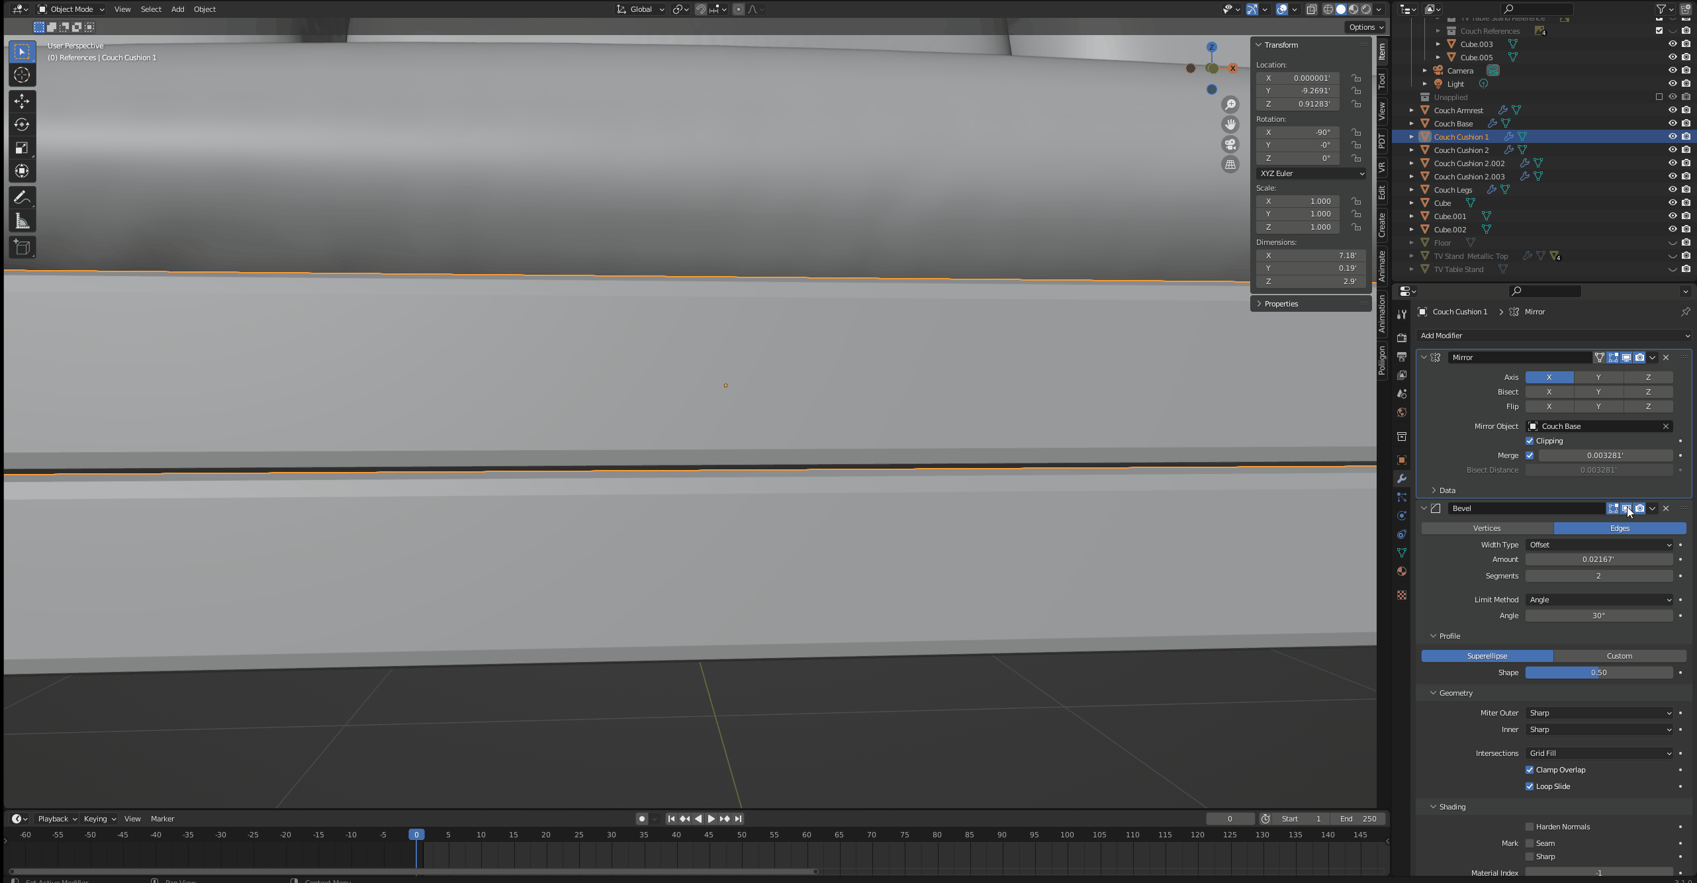Toggle Merge checkbox in Mirror modifier
Viewport: 1697px width, 883px height.
pos(1530,454)
